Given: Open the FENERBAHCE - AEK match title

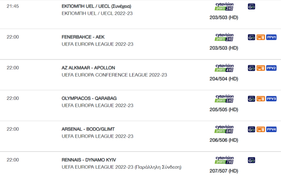Looking at the screenshot, I should pyautogui.click(x=83, y=37).
